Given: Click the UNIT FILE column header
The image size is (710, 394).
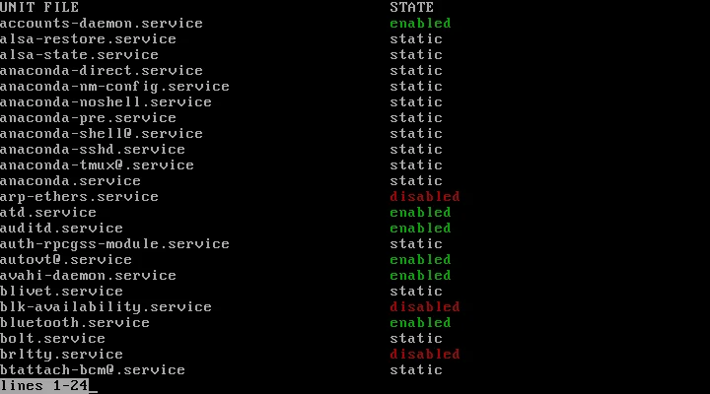Looking at the screenshot, I should pyautogui.click(x=35, y=8).
